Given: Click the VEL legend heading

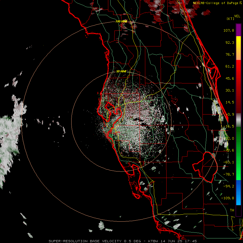Looking at the screenshot, I should (237, 16).
